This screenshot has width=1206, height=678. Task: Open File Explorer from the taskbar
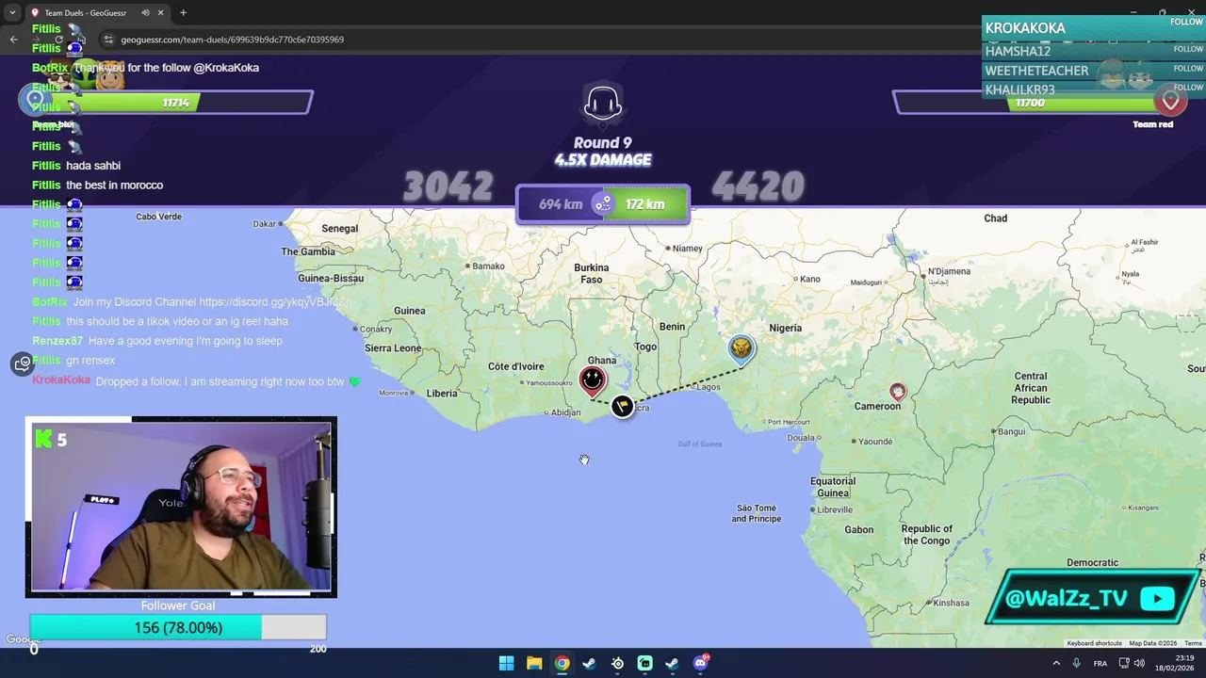pos(534,663)
